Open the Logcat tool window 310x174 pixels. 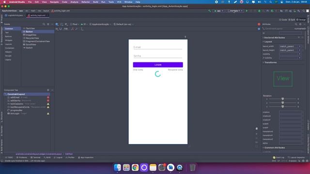click(x=58, y=158)
